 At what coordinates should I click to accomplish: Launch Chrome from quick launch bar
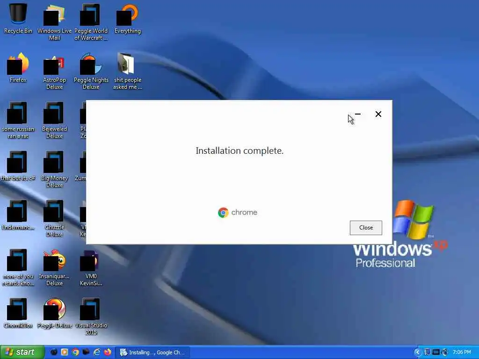click(75, 352)
